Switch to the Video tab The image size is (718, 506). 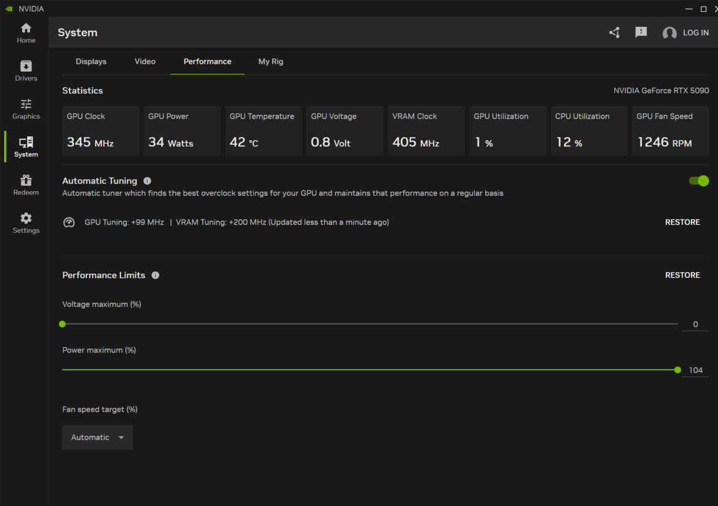click(x=145, y=61)
